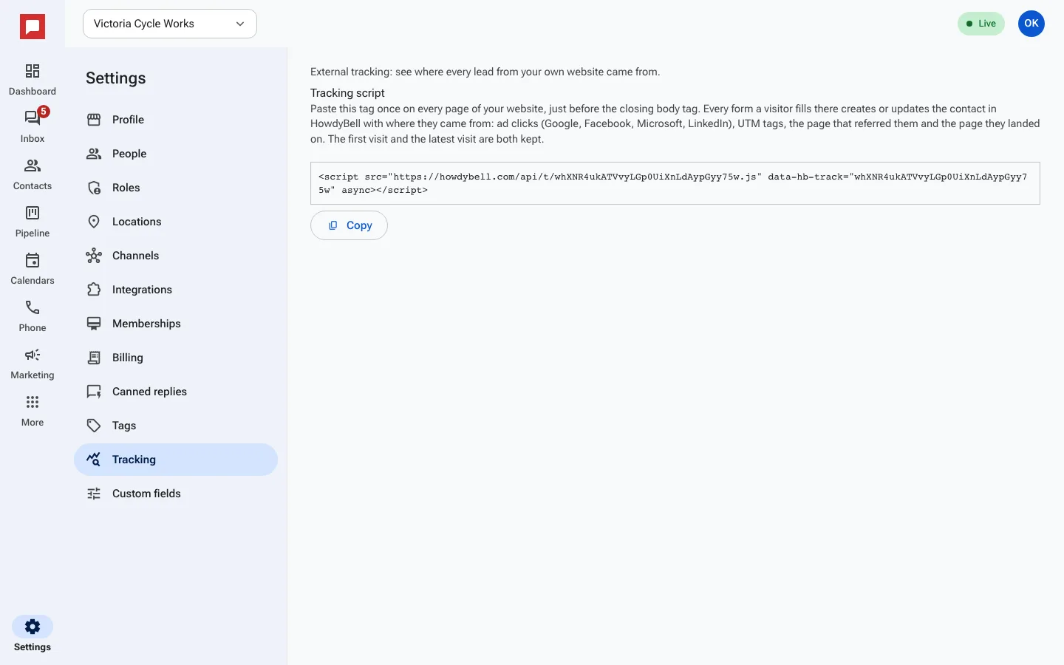Open the Phone icon in left rail

33,307
